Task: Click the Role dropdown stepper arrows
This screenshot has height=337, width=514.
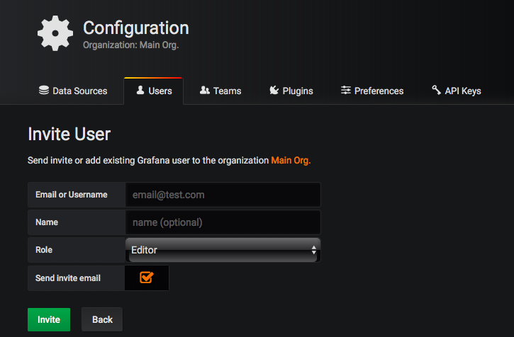Action: 313,250
